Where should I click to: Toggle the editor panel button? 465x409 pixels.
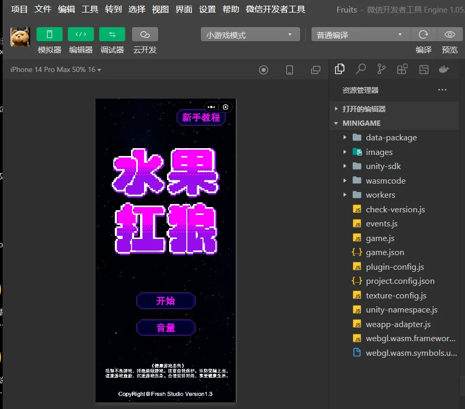point(81,34)
